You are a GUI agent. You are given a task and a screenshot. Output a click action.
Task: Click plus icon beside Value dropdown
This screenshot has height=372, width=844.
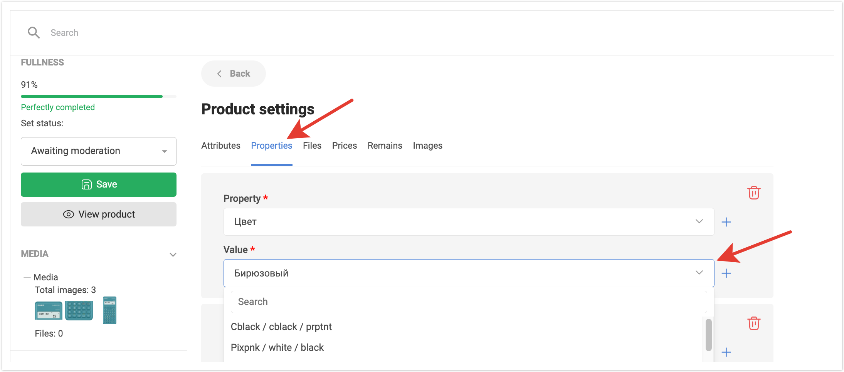click(x=726, y=273)
